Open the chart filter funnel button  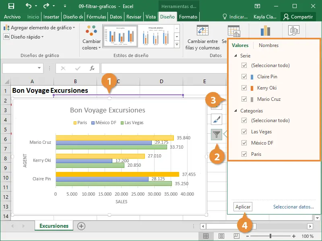[x=217, y=135]
